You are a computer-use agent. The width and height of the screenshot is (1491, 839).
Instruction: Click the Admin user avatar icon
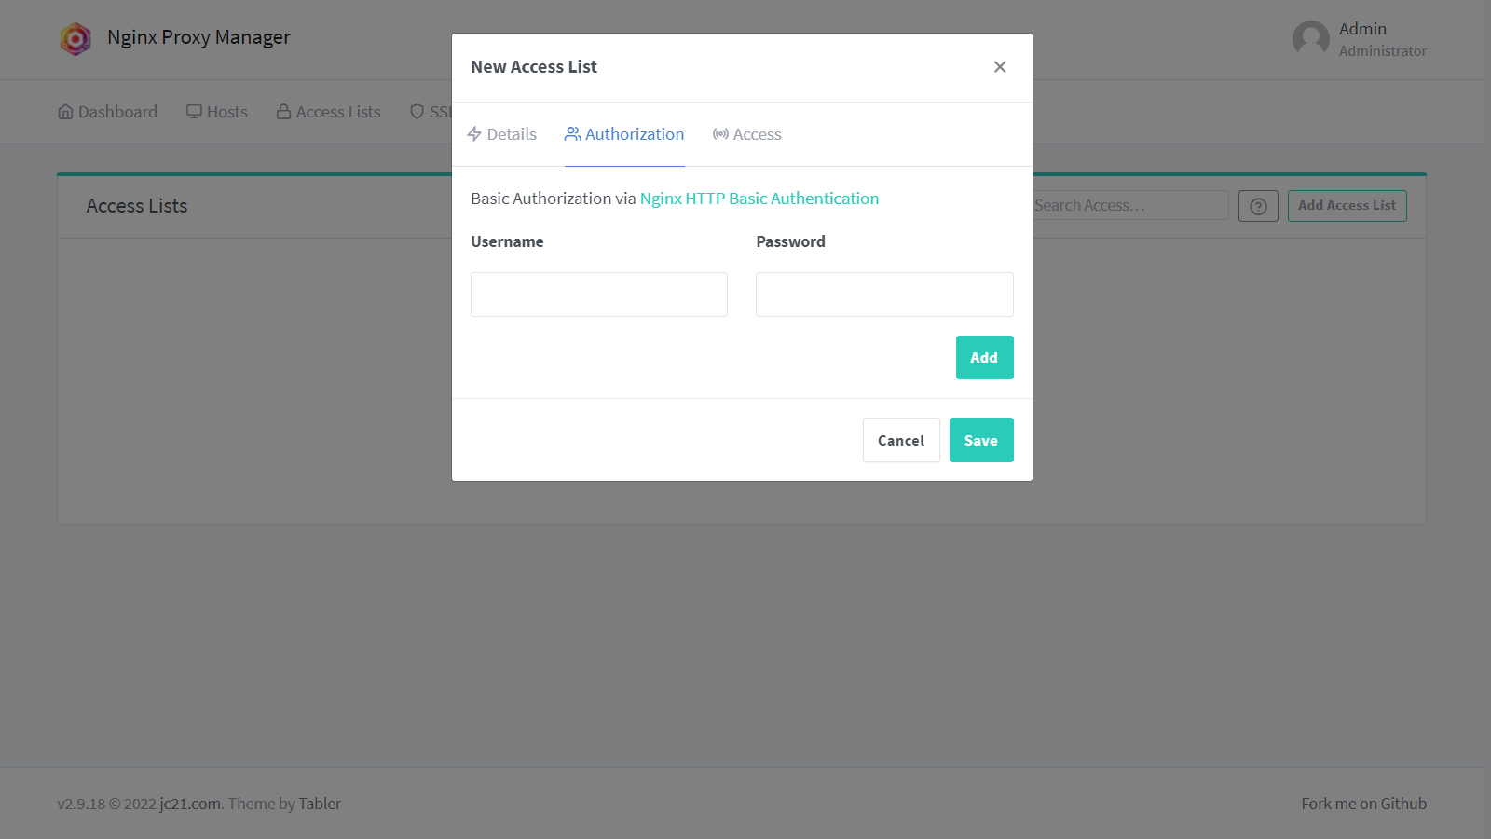[1310, 39]
